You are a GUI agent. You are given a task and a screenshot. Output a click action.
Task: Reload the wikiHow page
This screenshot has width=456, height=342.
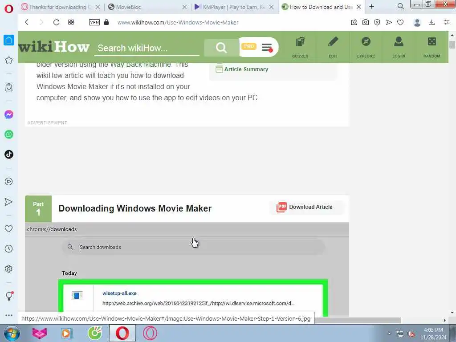[x=56, y=22]
